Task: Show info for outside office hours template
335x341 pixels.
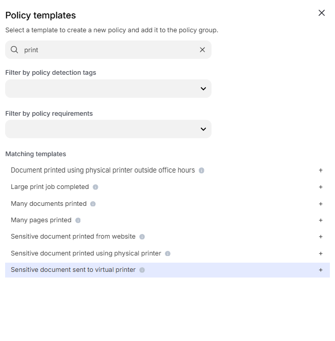Action: pyautogui.click(x=201, y=170)
